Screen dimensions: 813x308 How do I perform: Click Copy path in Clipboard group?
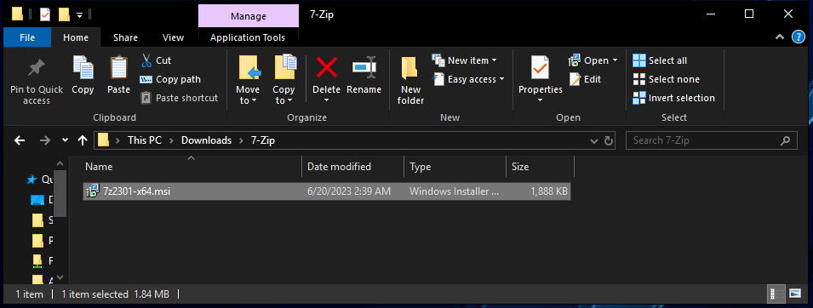tap(170, 79)
